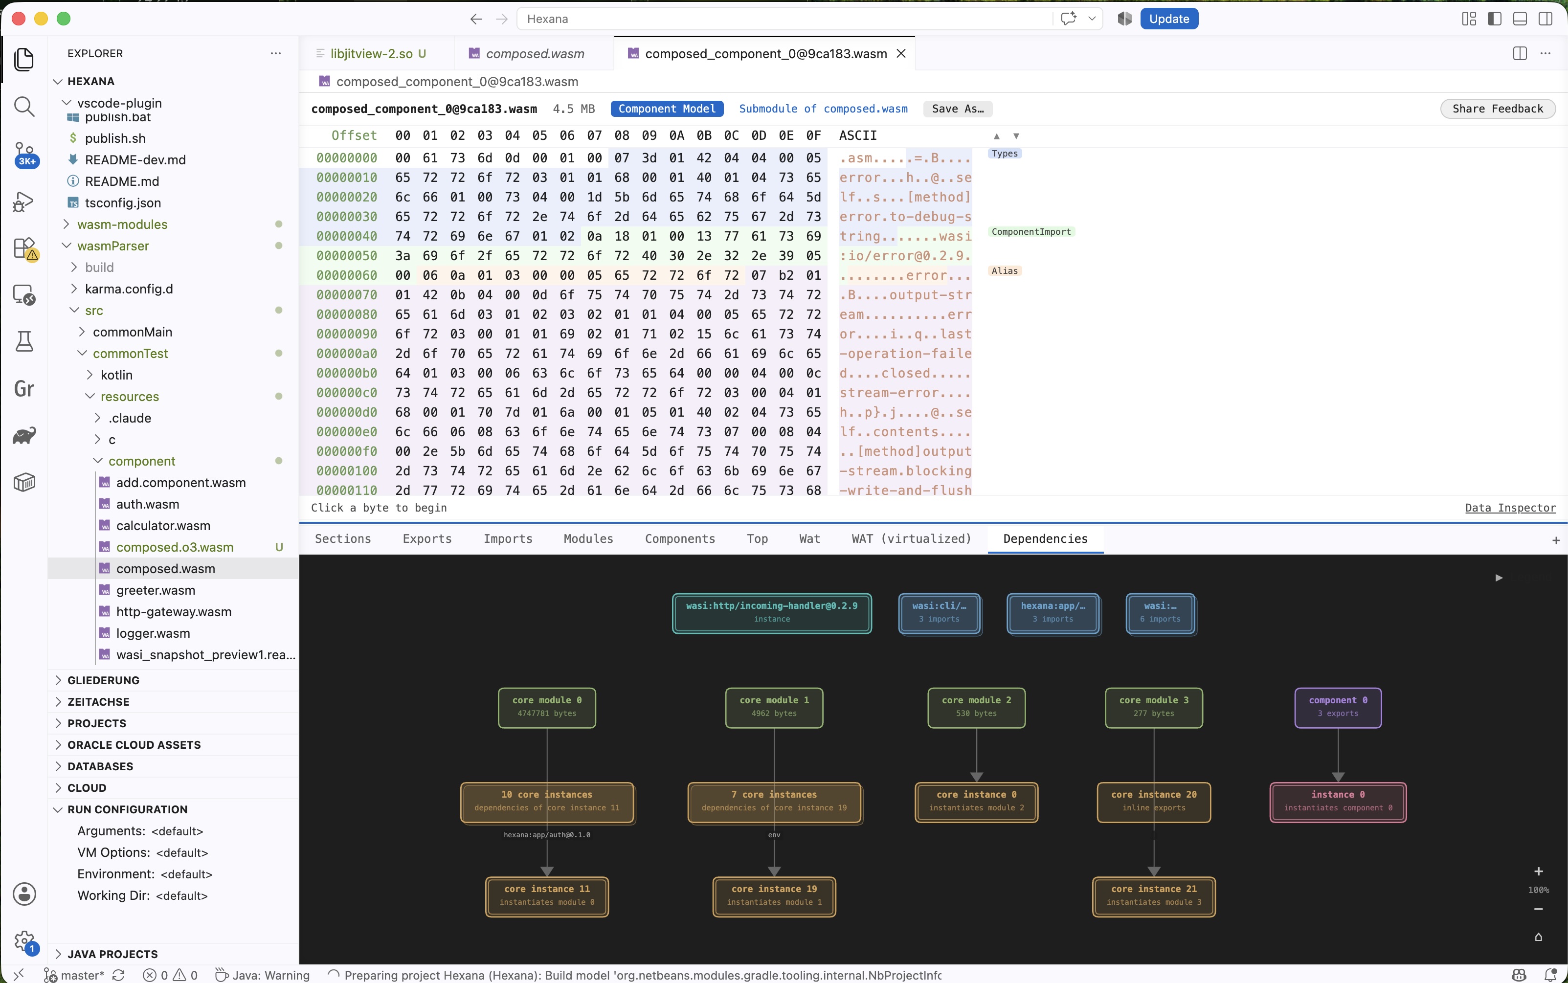The width and height of the screenshot is (1568, 983).
Task: Click the Hexana command center search field
Action: tap(784, 19)
